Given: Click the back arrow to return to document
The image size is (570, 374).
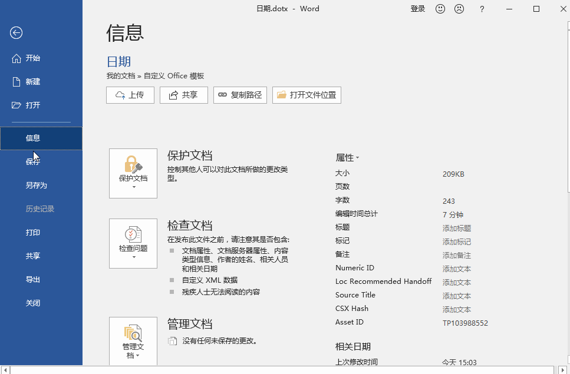Looking at the screenshot, I should click(16, 32).
